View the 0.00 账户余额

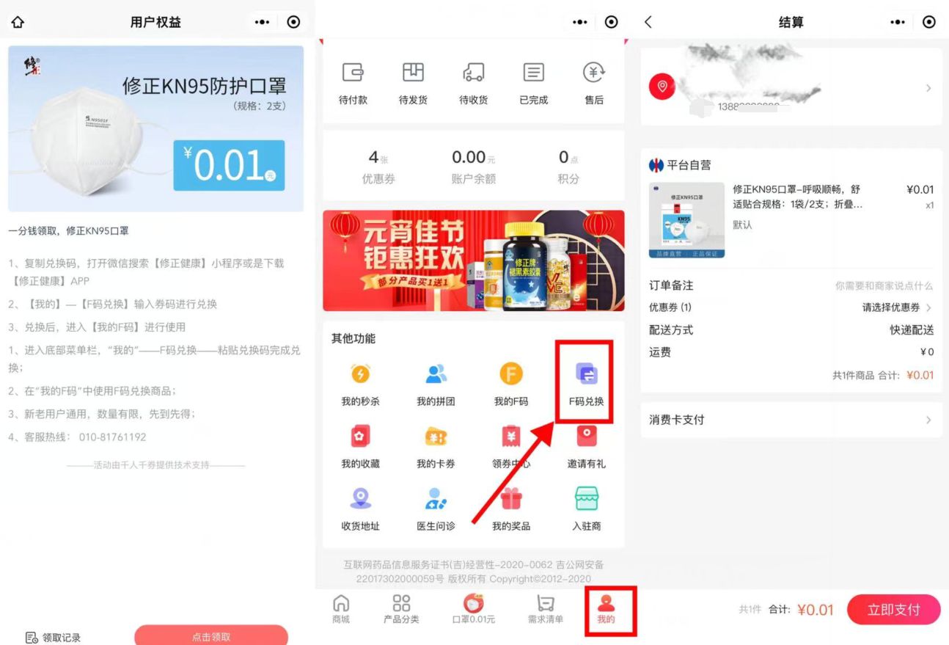click(x=474, y=167)
